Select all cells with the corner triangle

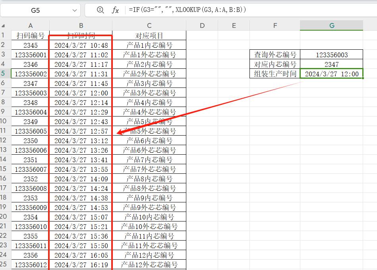coord(3,25)
